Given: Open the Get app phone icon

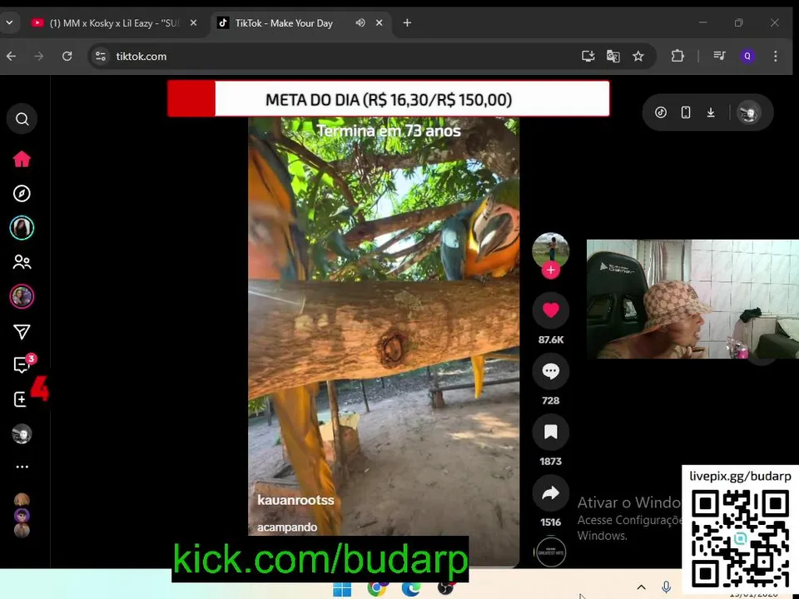Looking at the screenshot, I should (x=686, y=112).
